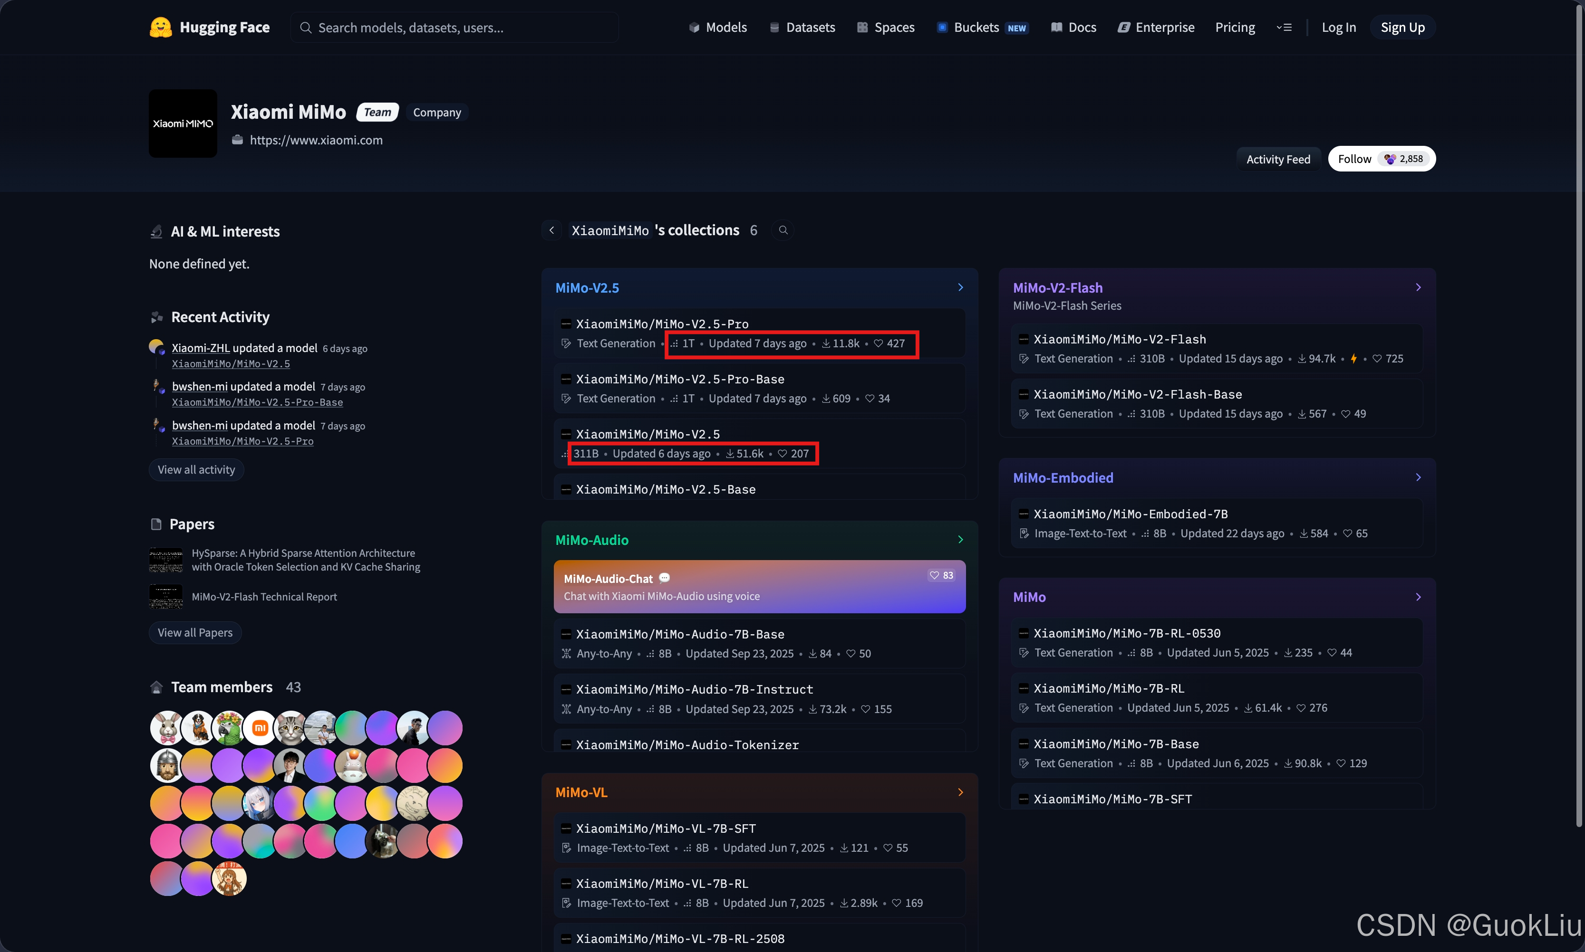Click the Spaces icon in navbar

(x=862, y=28)
